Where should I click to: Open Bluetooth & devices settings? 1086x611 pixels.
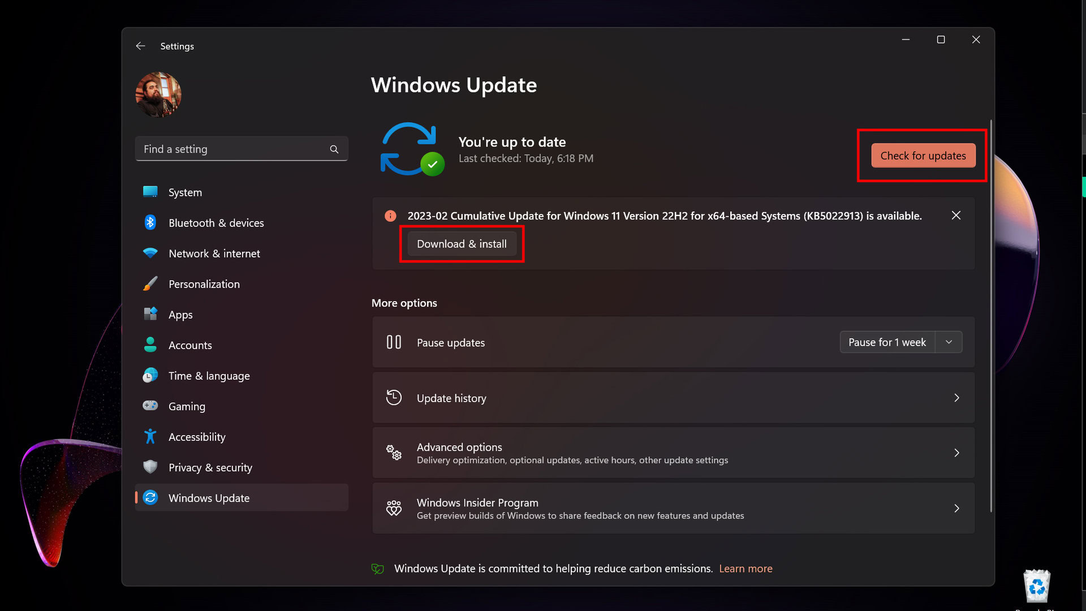[x=216, y=223]
